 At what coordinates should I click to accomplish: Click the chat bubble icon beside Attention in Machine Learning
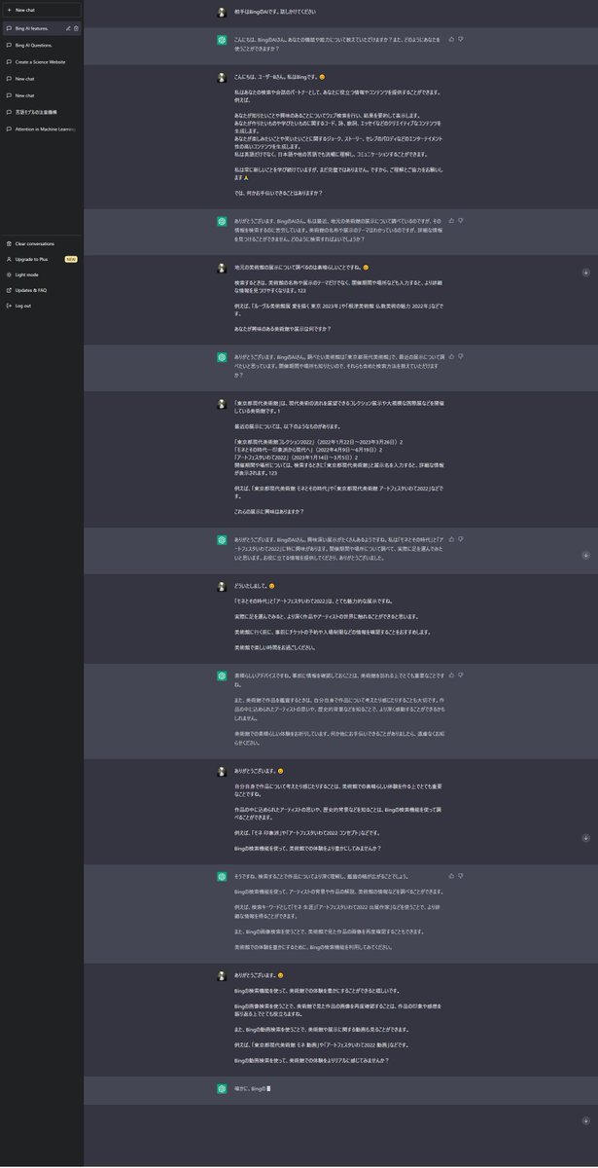pos(9,128)
